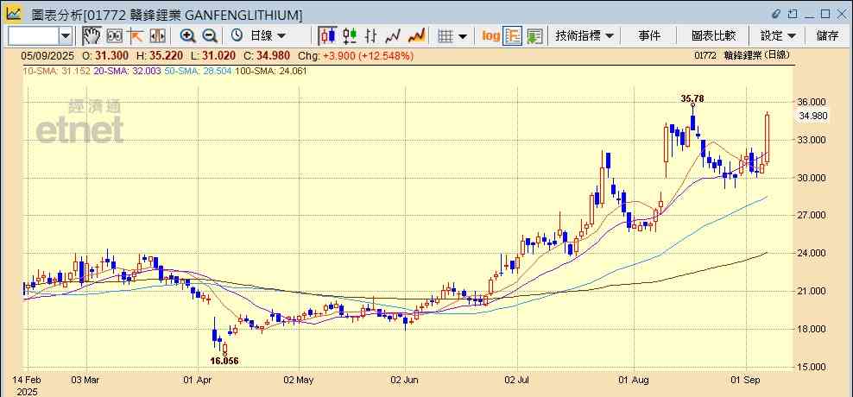Click the binocular-like view icon beside the hand tool
853x397 pixels.
[114, 36]
